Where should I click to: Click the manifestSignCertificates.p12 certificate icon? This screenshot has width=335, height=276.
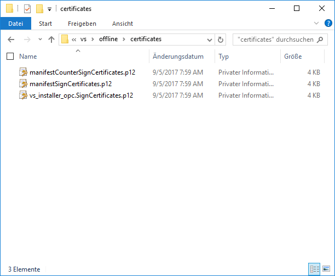23,83
